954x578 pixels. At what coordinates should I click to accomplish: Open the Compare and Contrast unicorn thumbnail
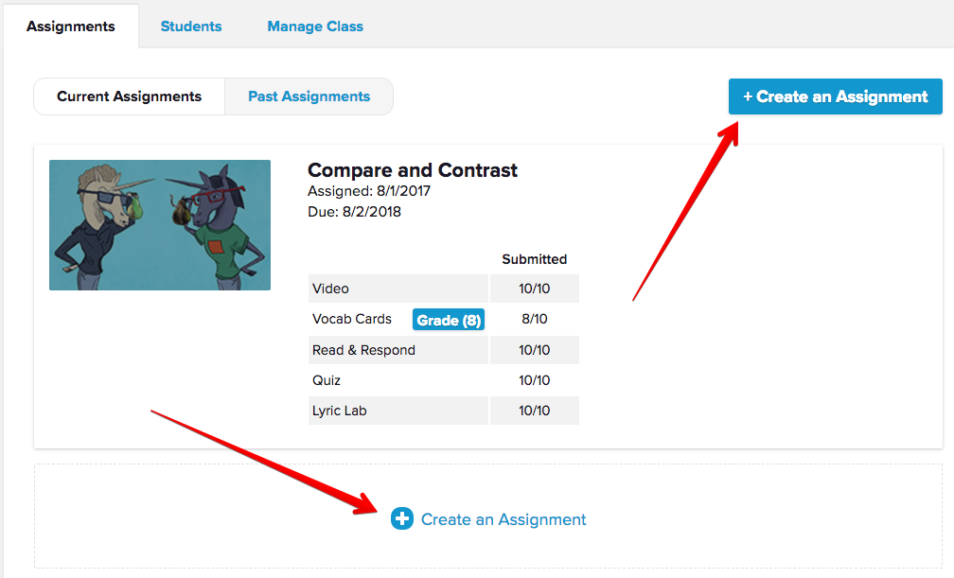tap(160, 225)
